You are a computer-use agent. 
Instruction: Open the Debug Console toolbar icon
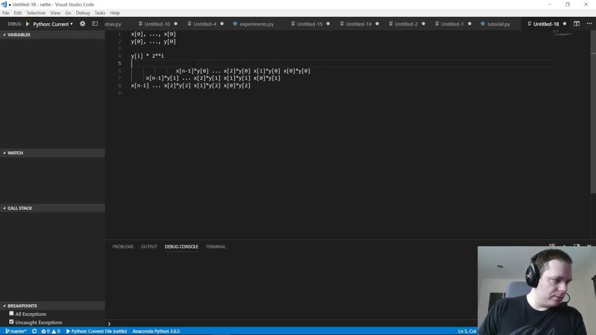(x=95, y=24)
